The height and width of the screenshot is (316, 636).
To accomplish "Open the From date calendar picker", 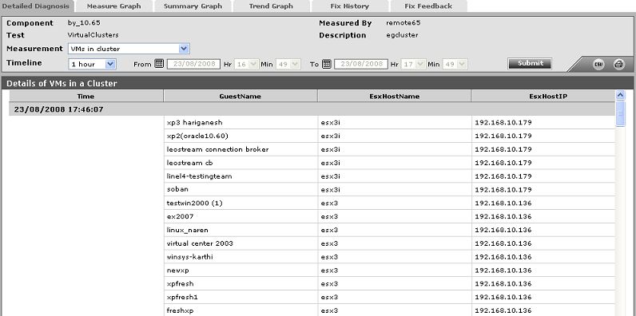I will point(159,64).
